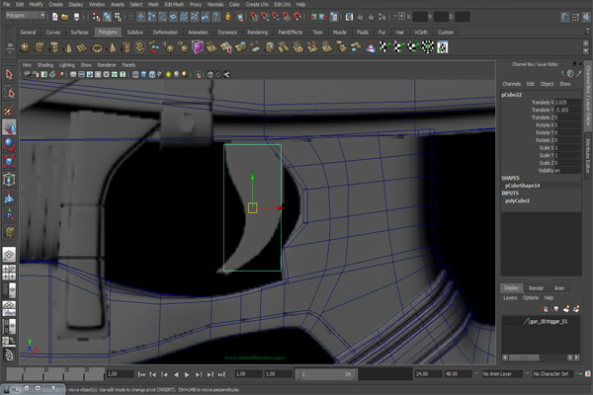Click the new layer from selected icon
The width and height of the screenshot is (593, 395).
[x=576, y=309]
